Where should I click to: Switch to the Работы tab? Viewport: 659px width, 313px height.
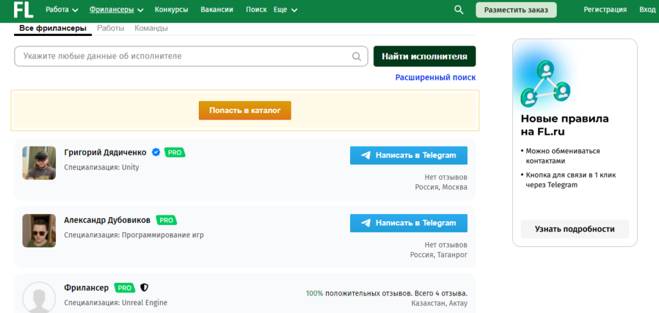point(111,28)
